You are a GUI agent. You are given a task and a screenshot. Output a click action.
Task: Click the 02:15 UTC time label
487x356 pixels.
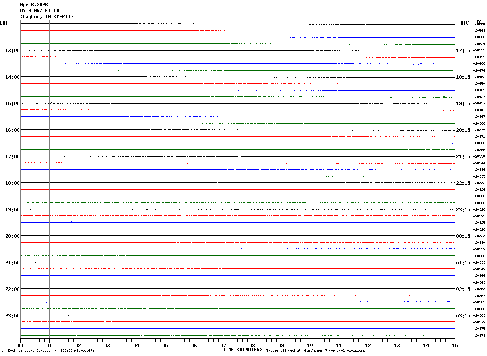coord(463,289)
